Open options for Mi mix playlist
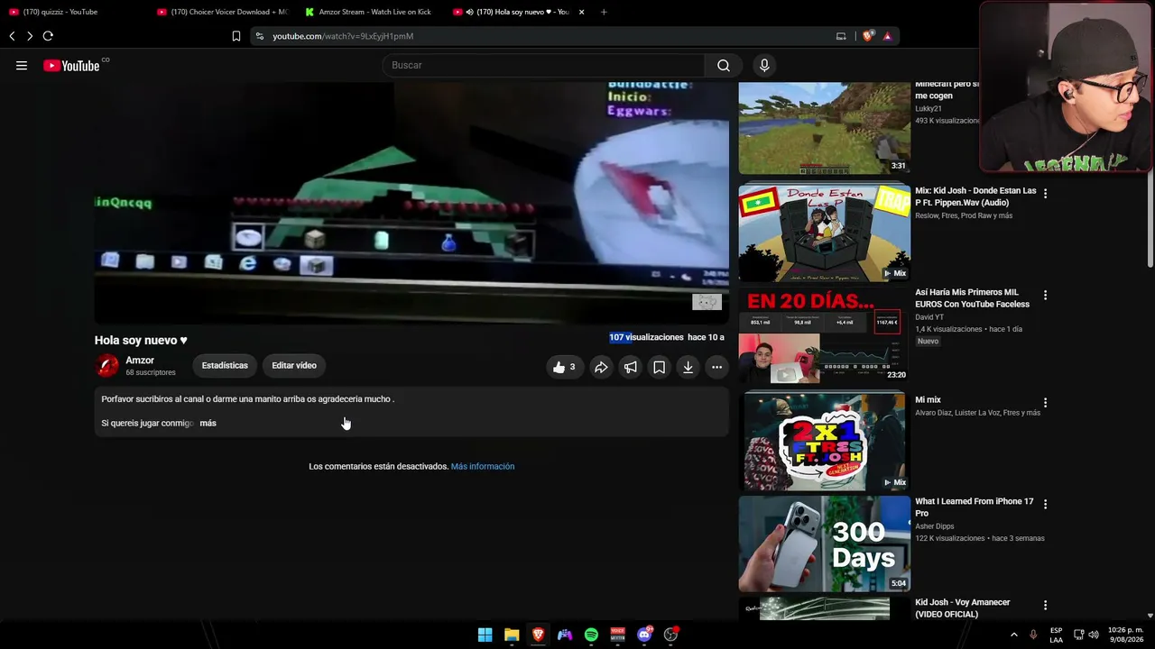The width and height of the screenshot is (1155, 649). (x=1045, y=403)
